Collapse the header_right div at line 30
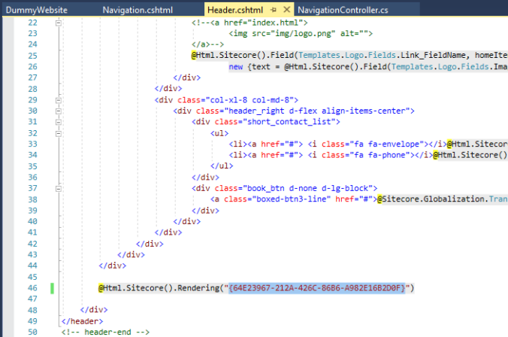 pos(58,111)
